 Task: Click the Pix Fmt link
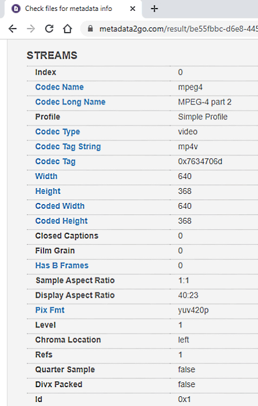coord(50,310)
